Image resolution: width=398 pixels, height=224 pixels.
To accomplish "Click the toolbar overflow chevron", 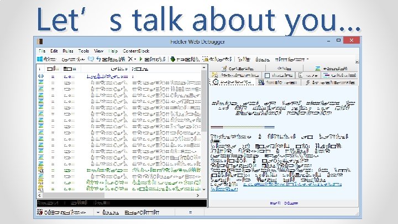I will (x=357, y=62).
